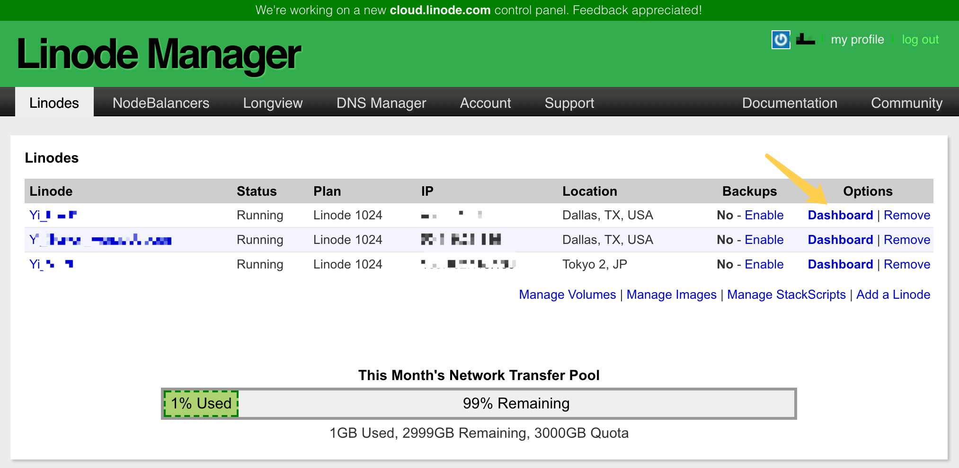Click the Status column header
Screen dimensions: 959x468
pos(257,191)
